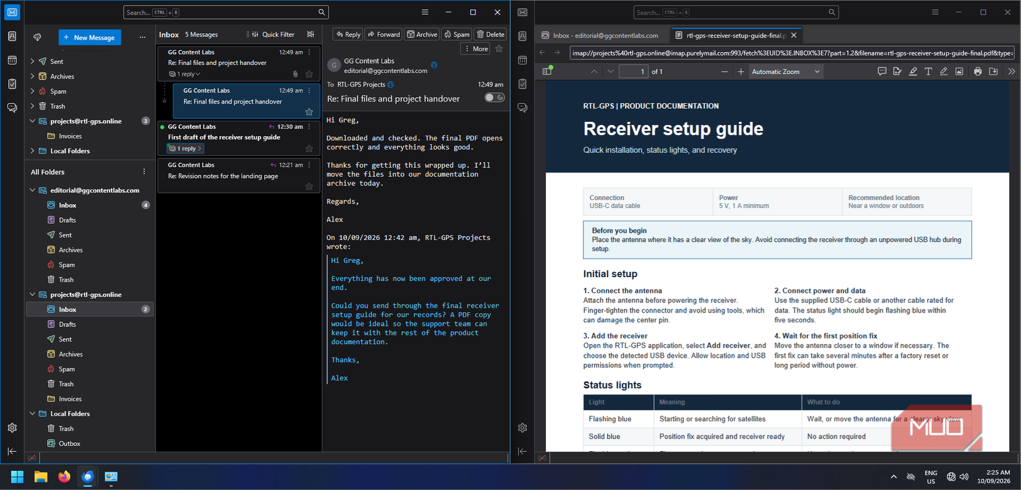Open Firefox from the taskbar
The image size is (1021, 490).
(x=64, y=477)
